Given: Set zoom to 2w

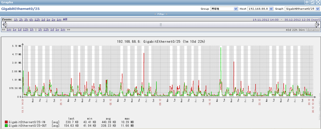Looking at the screenshot, I should [x=53, y=20].
